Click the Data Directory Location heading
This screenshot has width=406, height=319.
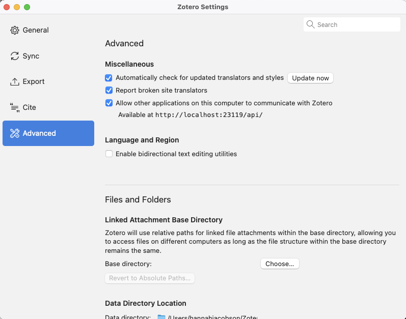(146, 303)
